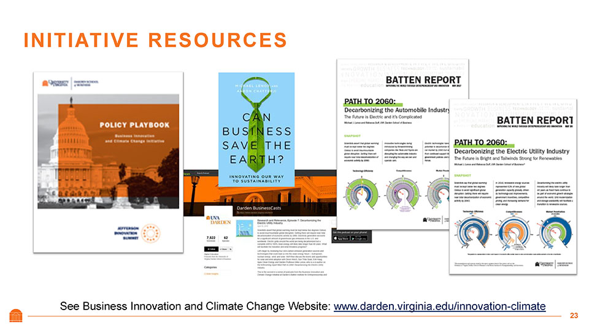Click the Initiative Resources slide title
589x331 pixels.
click(155, 40)
